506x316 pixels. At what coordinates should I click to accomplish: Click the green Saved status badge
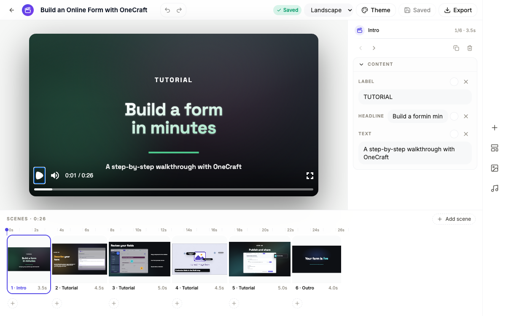coord(287,10)
